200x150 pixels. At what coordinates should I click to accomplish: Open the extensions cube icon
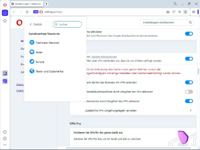(194, 12)
